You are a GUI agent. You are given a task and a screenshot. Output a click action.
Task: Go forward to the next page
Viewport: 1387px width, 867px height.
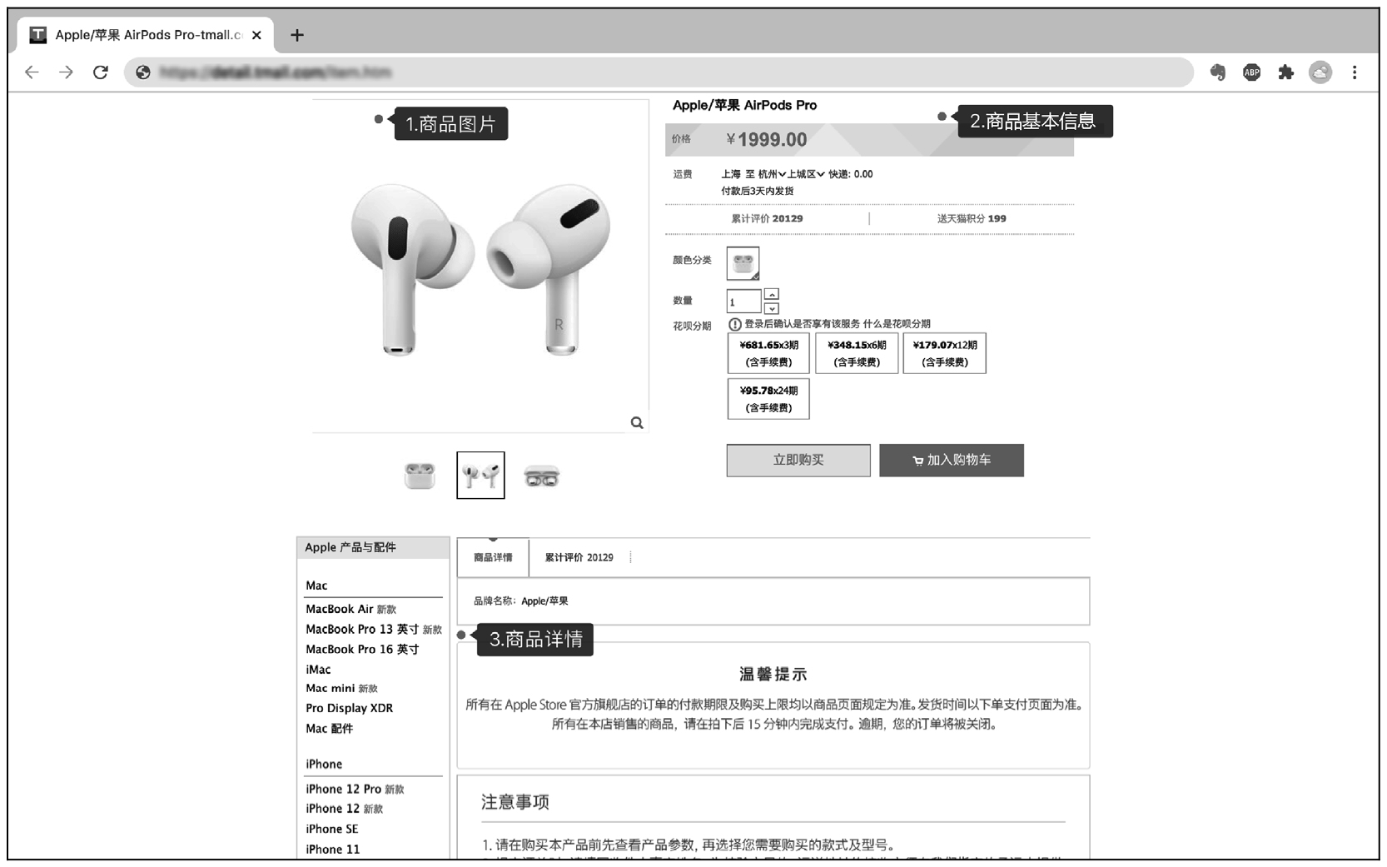tap(66, 72)
